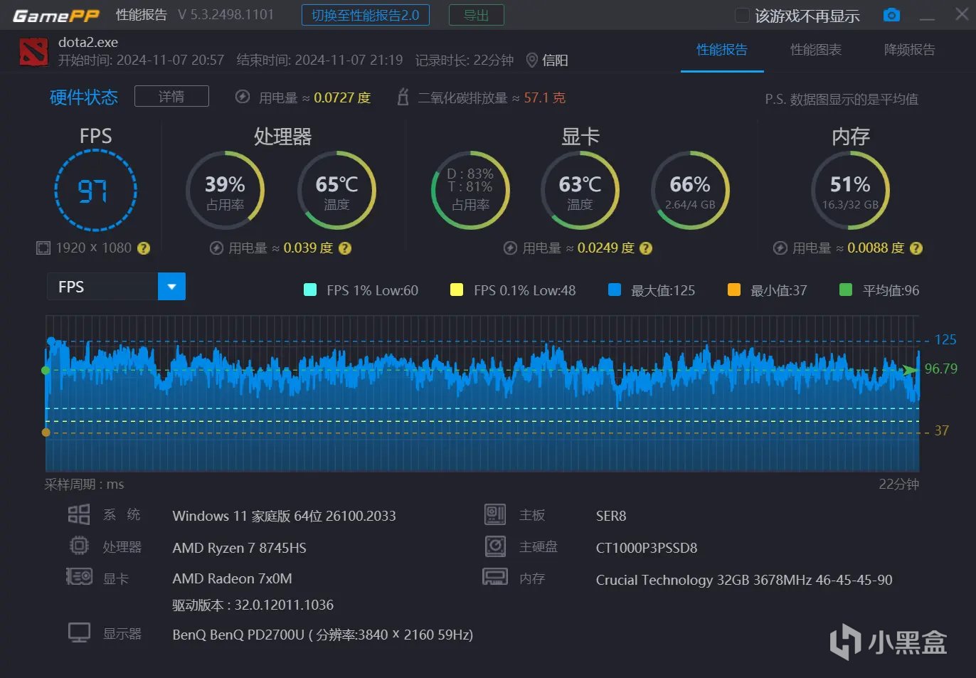The width and height of the screenshot is (976, 678).
Task: Click the resolution frame icon beside 1920 x 1080
Action: pyautogui.click(x=43, y=248)
